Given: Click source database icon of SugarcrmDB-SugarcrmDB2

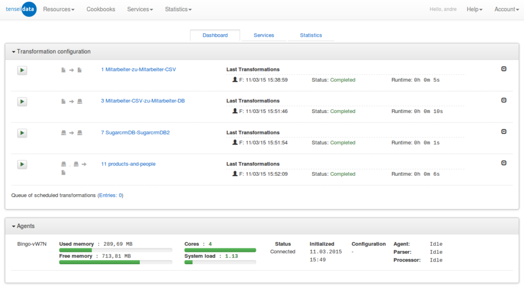Looking at the screenshot, I should click(63, 133).
